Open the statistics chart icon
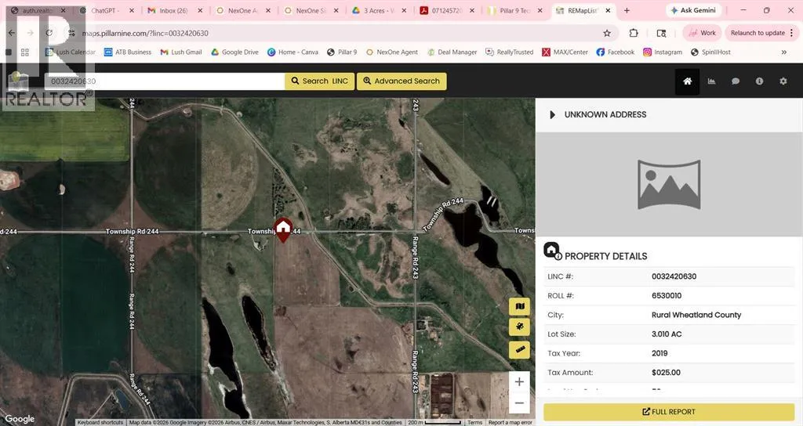The height and width of the screenshot is (426, 803). 711,81
